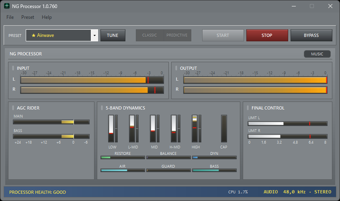
Task: Click the PRESET label
Action: click(x=15, y=35)
